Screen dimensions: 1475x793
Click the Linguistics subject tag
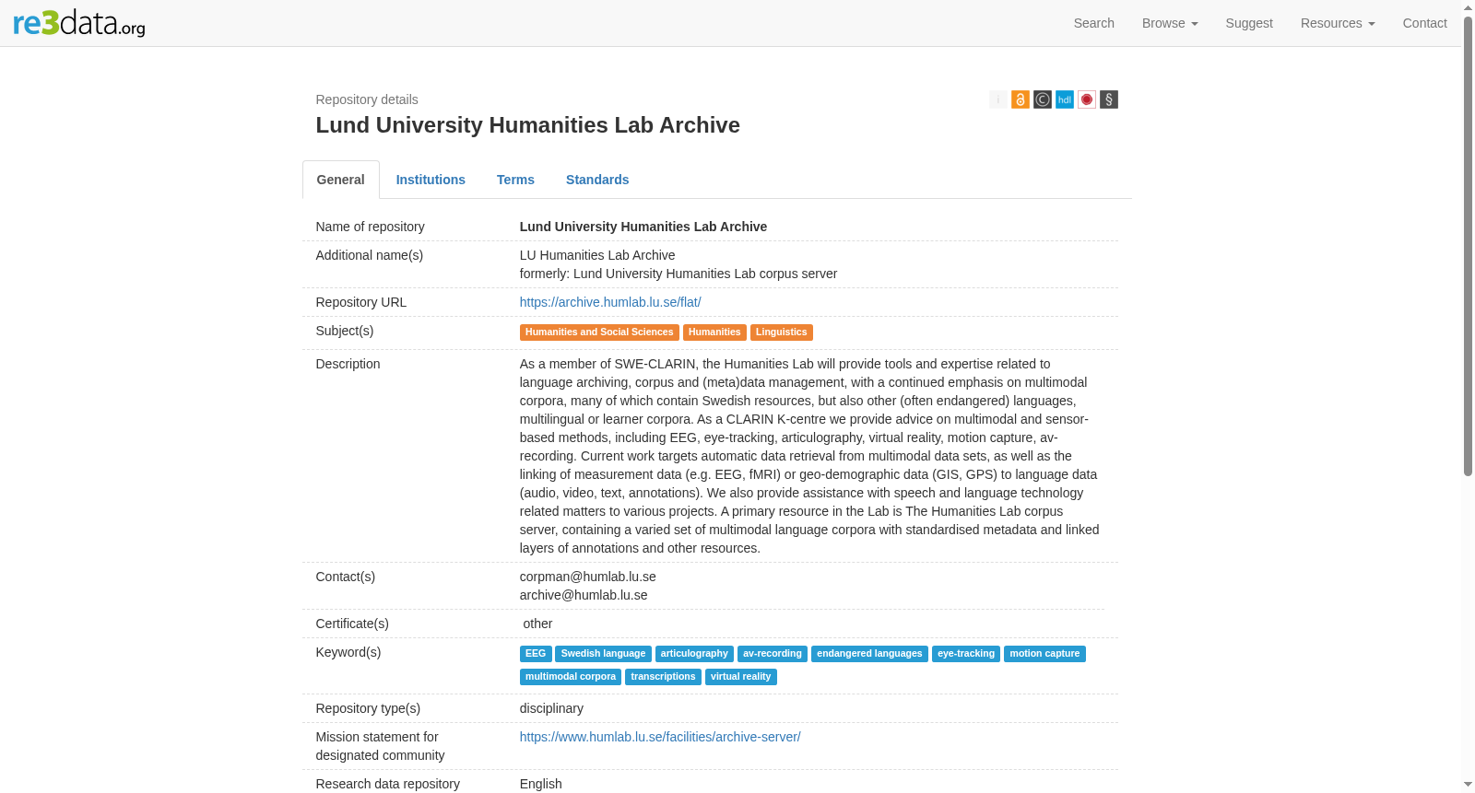coord(782,332)
